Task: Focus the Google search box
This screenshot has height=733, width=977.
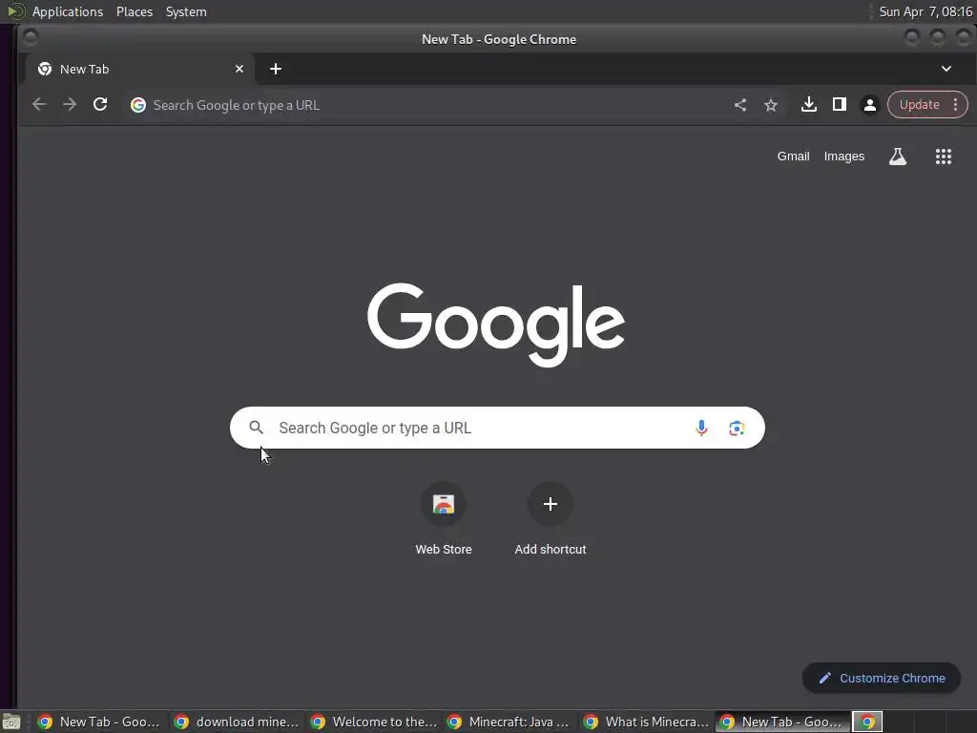Action: click(x=496, y=428)
